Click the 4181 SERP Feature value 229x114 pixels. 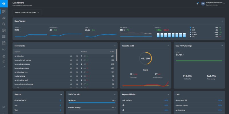(x=122, y=30)
